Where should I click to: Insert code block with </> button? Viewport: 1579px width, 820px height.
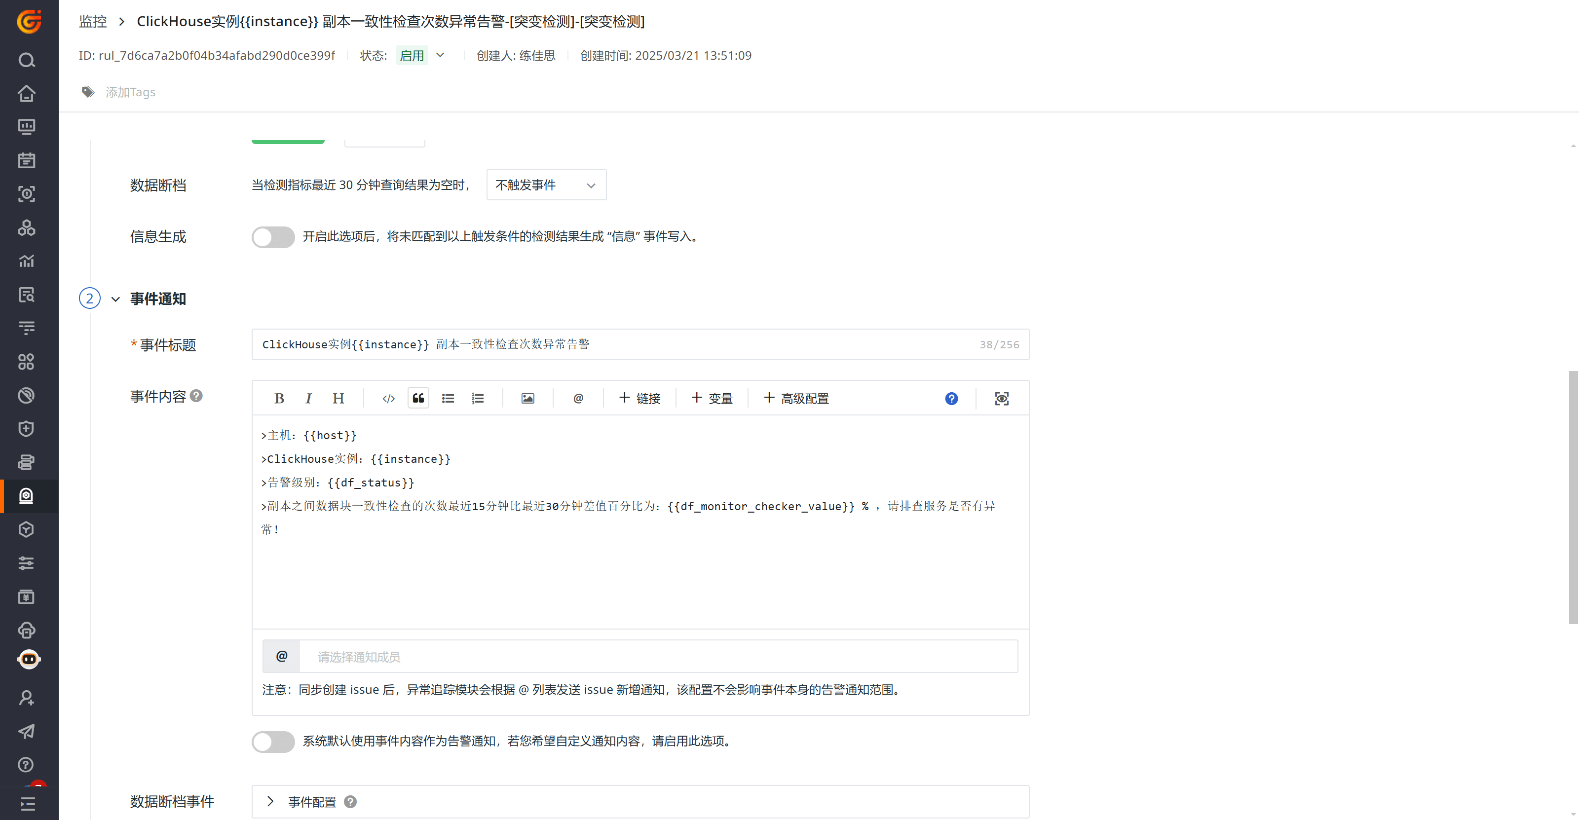click(389, 398)
